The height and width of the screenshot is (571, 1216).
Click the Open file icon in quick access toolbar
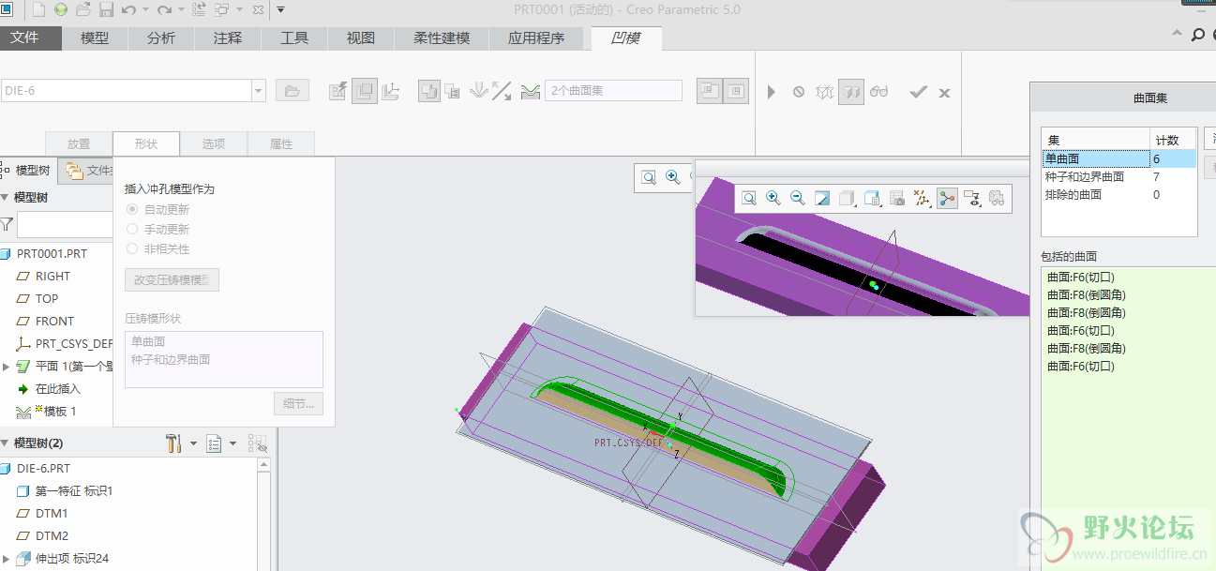(83, 10)
